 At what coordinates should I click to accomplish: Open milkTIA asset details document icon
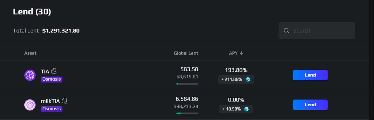65,101
